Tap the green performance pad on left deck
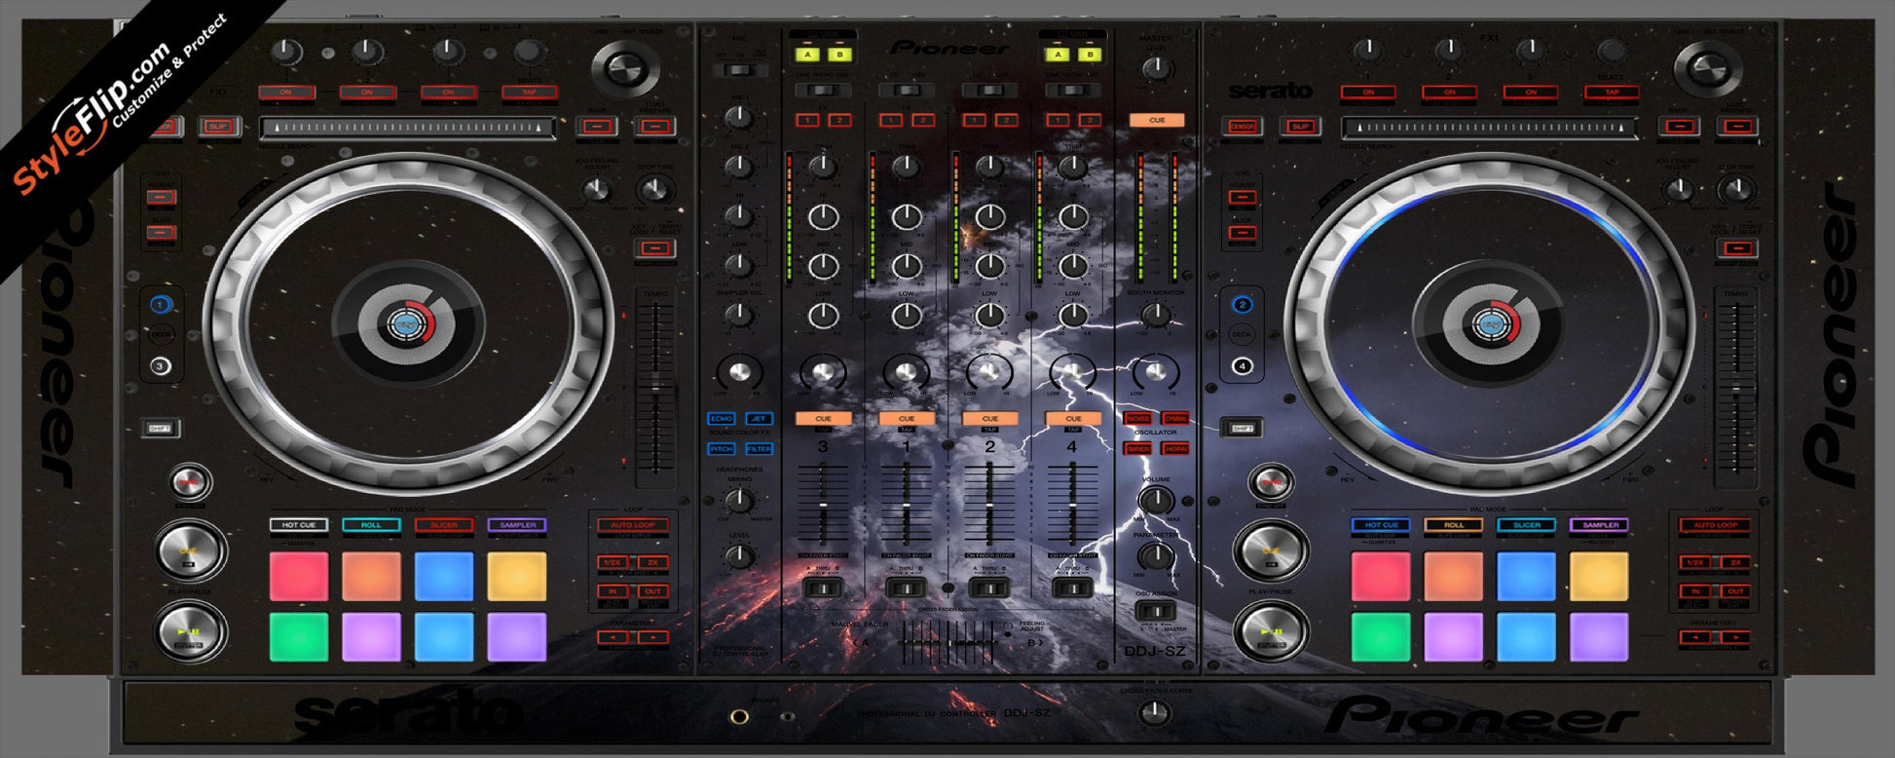This screenshot has width=1895, height=758. point(299,637)
